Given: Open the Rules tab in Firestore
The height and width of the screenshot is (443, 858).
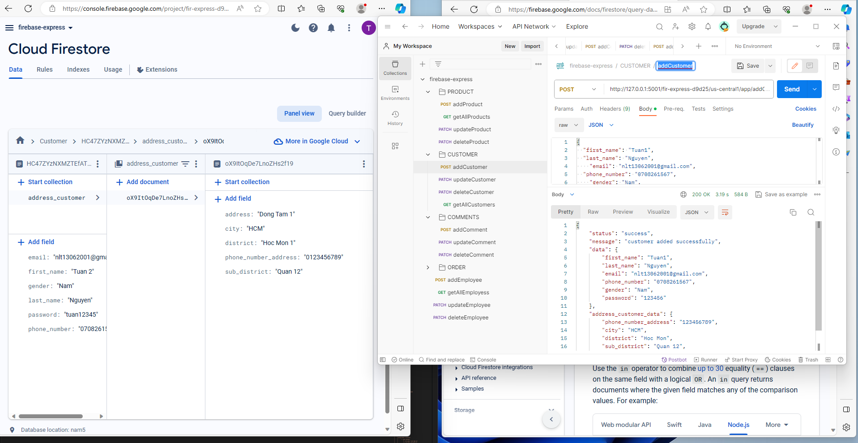Looking at the screenshot, I should click(45, 69).
